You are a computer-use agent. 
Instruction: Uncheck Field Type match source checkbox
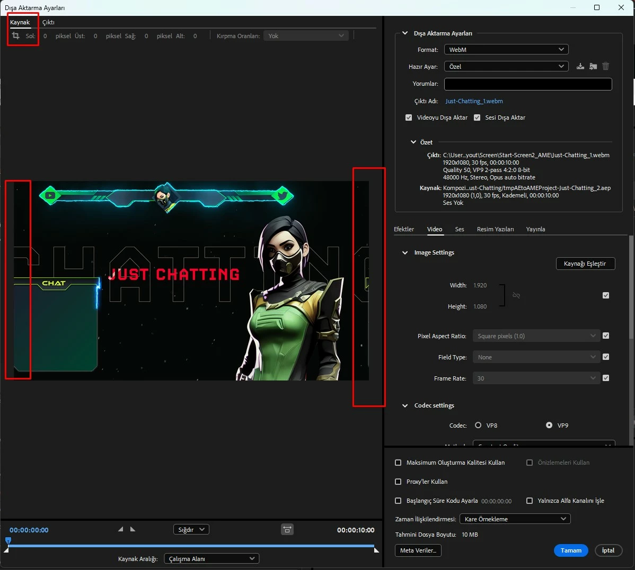[606, 357]
